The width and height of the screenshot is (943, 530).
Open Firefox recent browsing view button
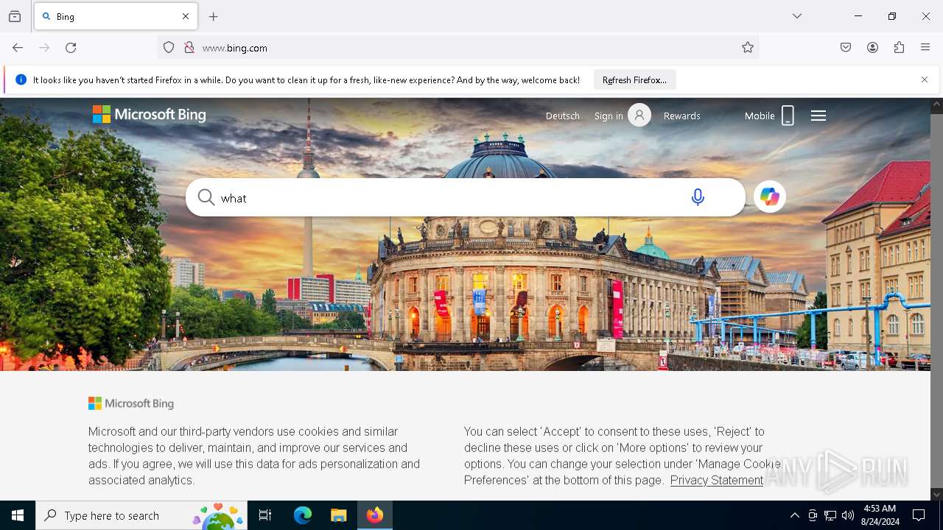click(15, 16)
